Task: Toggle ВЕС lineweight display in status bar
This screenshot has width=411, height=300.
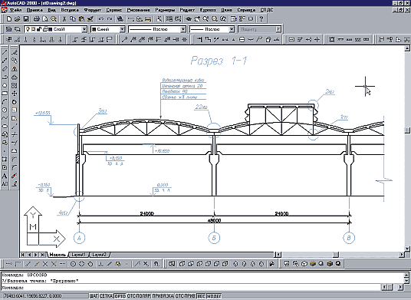Action: [201, 296]
